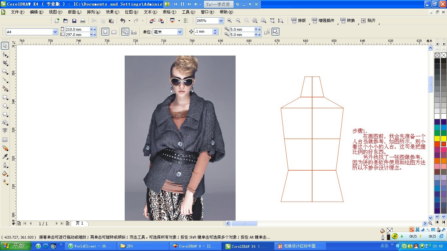Select the Crop tool in the toolbox
Screen dimensions: 447x251
(x=5, y=63)
